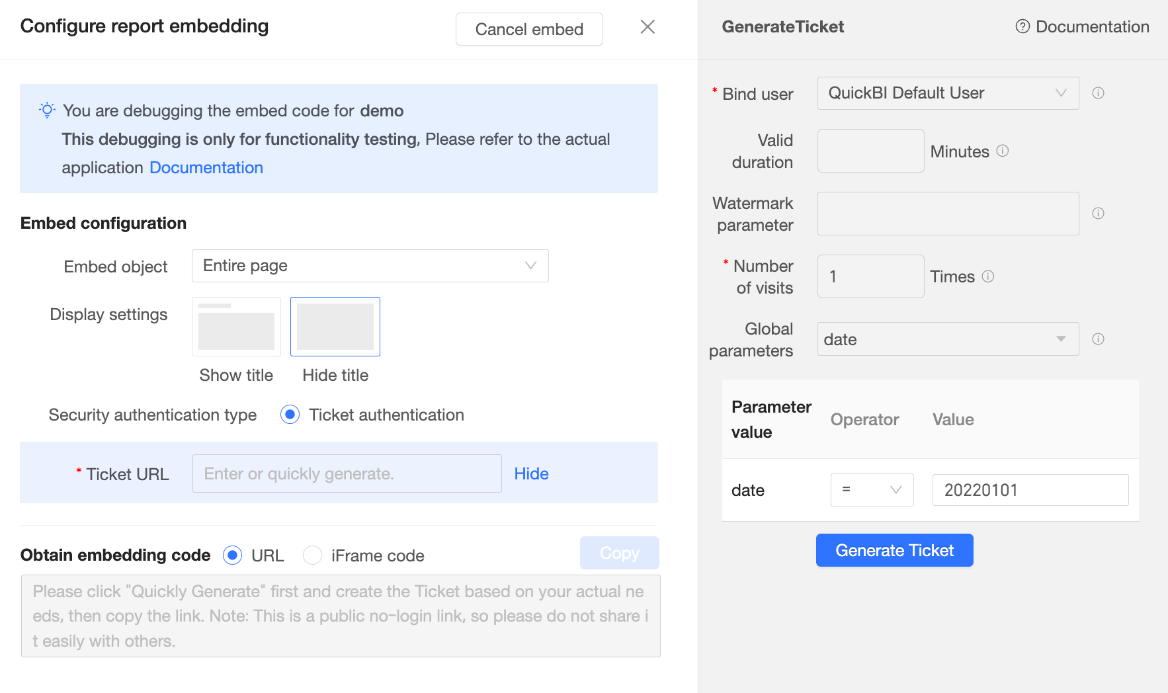
Task: Open the Embed object dropdown
Action: (x=370, y=266)
